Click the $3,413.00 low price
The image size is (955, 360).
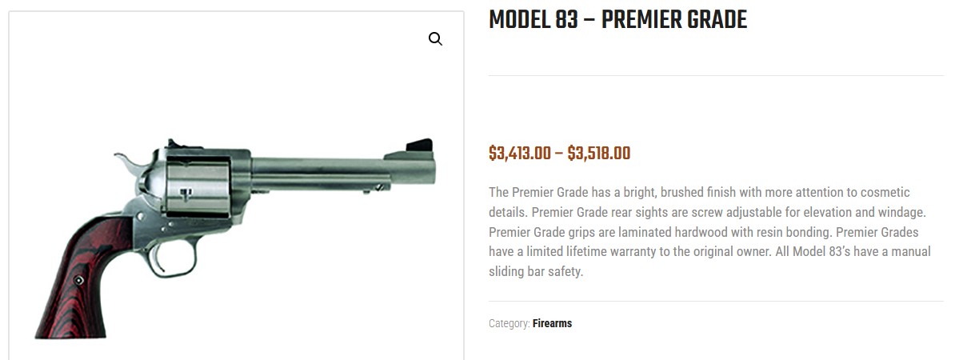[520, 154]
